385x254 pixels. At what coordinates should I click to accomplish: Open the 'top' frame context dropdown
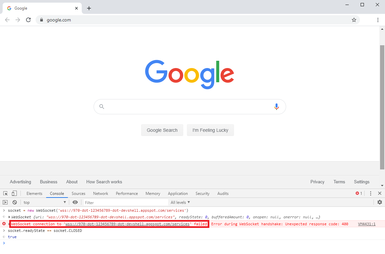45,202
